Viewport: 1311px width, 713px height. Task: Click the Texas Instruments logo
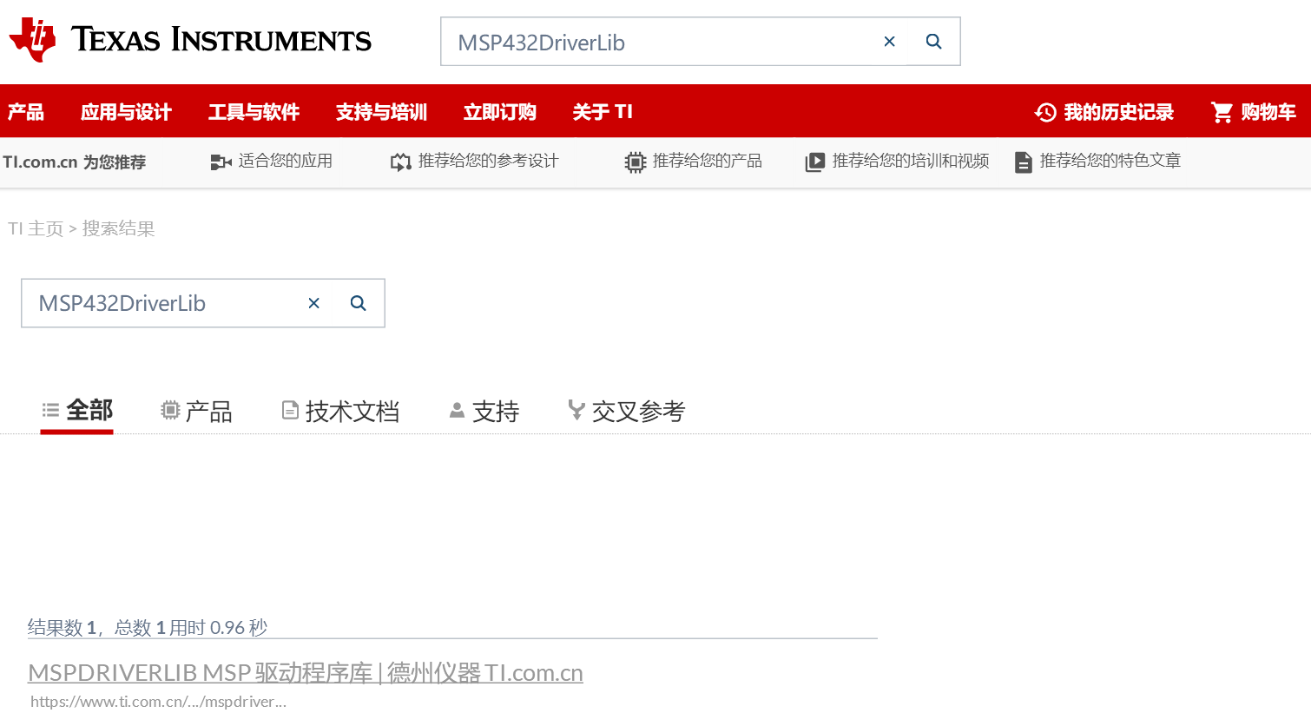pyautogui.click(x=190, y=40)
